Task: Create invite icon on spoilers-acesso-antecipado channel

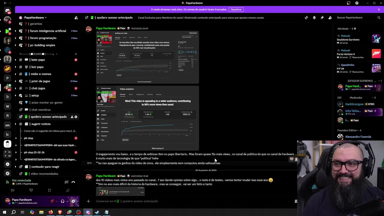Action: point(72,117)
